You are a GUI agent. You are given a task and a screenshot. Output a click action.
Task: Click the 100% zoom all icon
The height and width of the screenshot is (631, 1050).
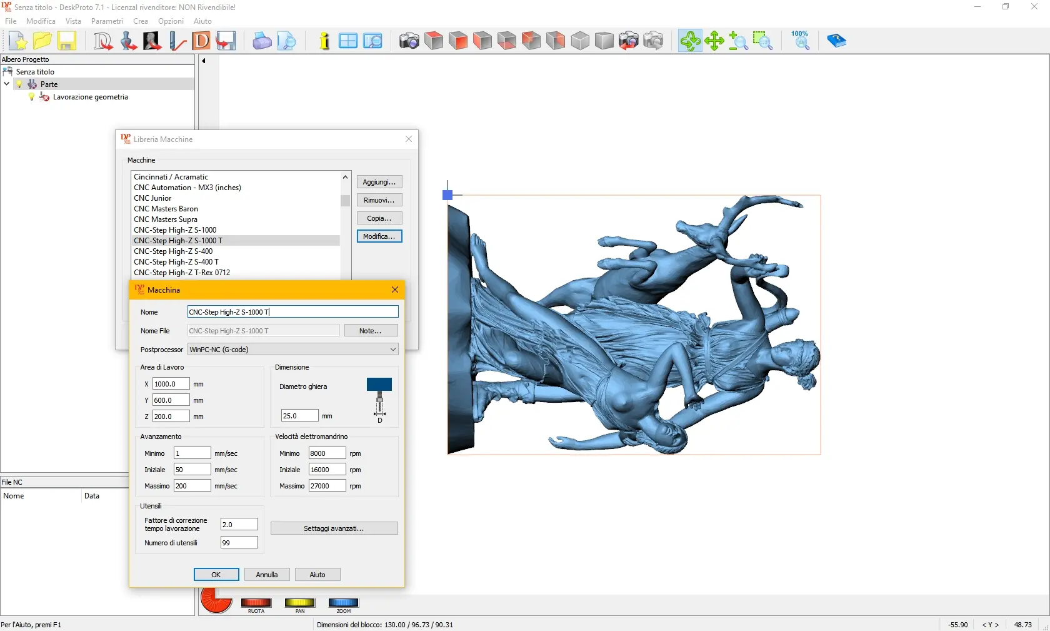[800, 41]
